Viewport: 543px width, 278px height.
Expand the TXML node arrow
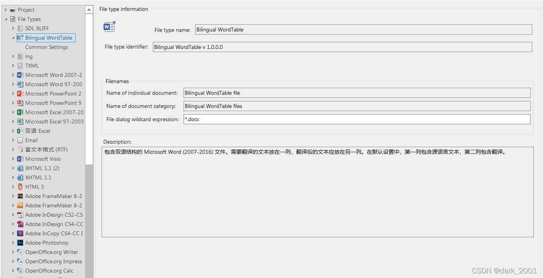[13, 66]
